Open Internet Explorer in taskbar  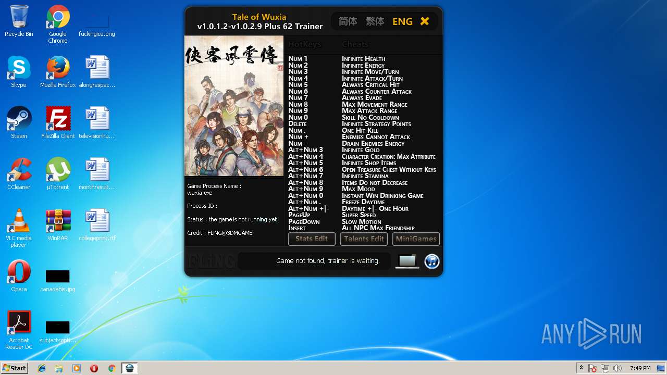[x=42, y=368]
